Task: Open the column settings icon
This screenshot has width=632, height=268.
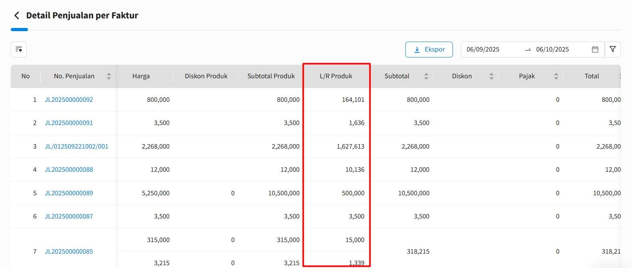Action: [x=19, y=50]
